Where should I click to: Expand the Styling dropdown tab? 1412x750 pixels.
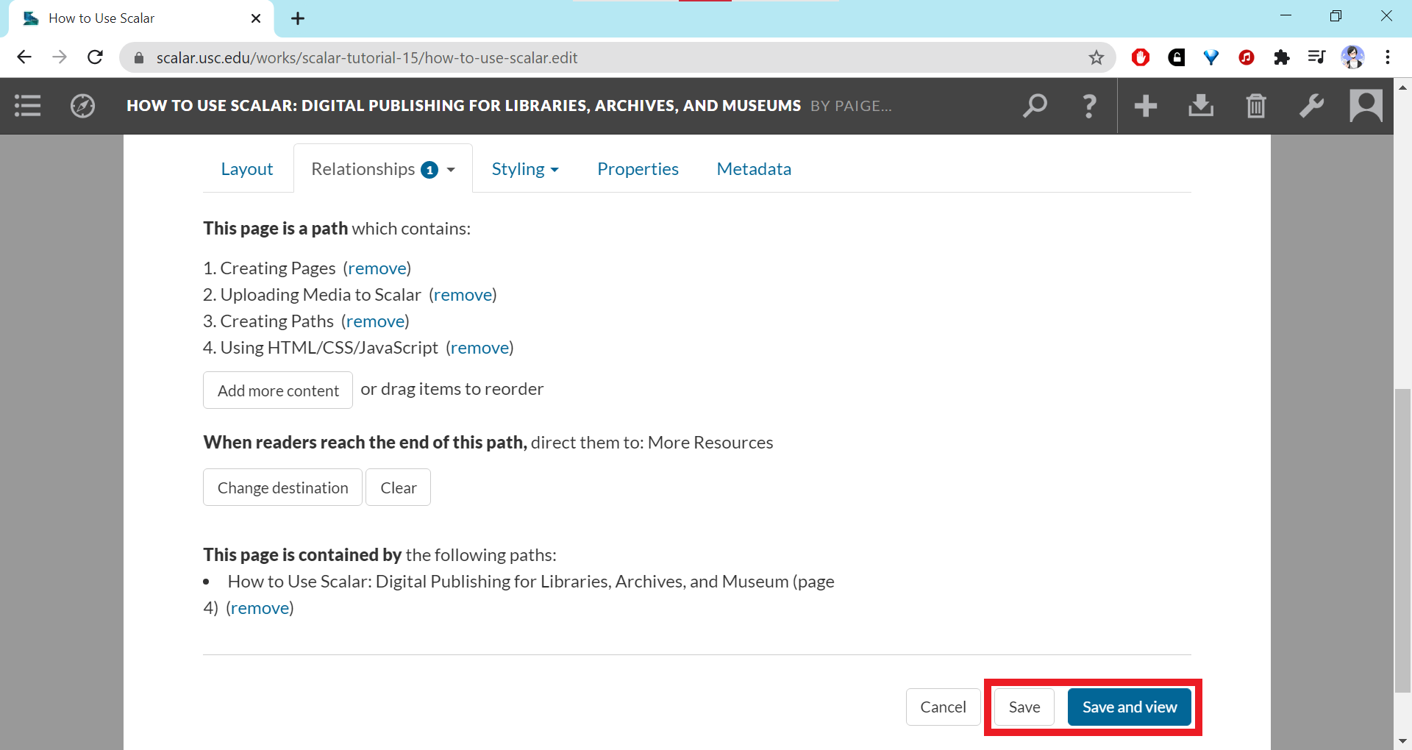pyautogui.click(x=525, y=169)
